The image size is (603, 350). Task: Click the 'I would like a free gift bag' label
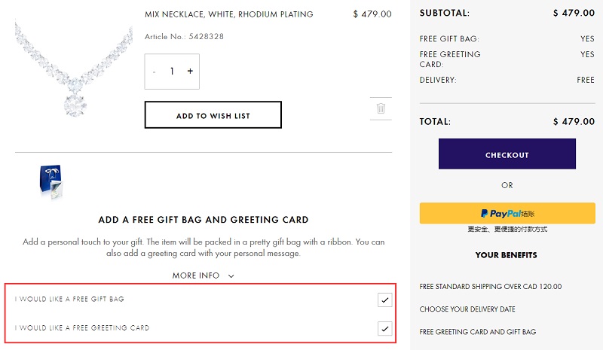[x=69, y=299]
